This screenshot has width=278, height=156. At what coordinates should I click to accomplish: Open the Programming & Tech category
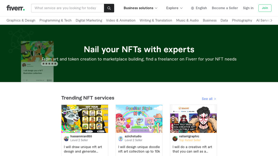tap(56, 20)
